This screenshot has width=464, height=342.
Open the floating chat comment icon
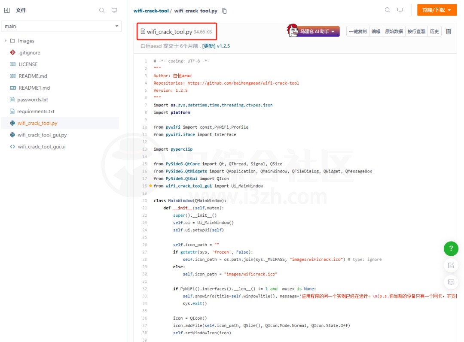pyautogui.click(x=451, y=282)
